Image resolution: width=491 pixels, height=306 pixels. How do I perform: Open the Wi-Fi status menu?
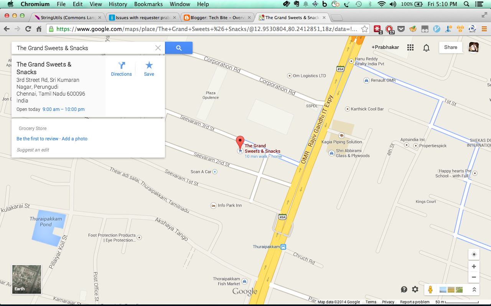[x=381, y=4]
